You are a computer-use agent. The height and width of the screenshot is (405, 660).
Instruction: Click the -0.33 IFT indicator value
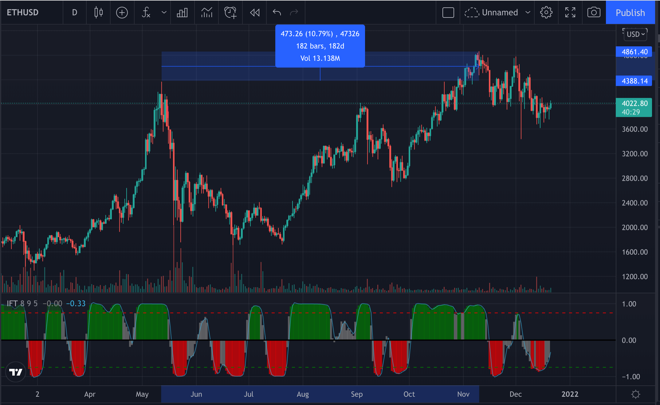[x=76, y=303]
